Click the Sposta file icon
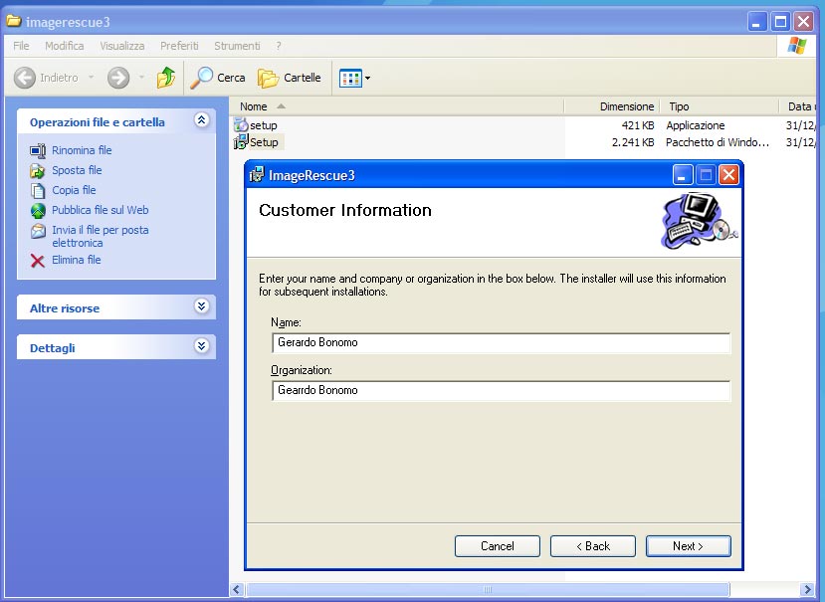Viewport: 825px width, 602px height. (38, 170)
